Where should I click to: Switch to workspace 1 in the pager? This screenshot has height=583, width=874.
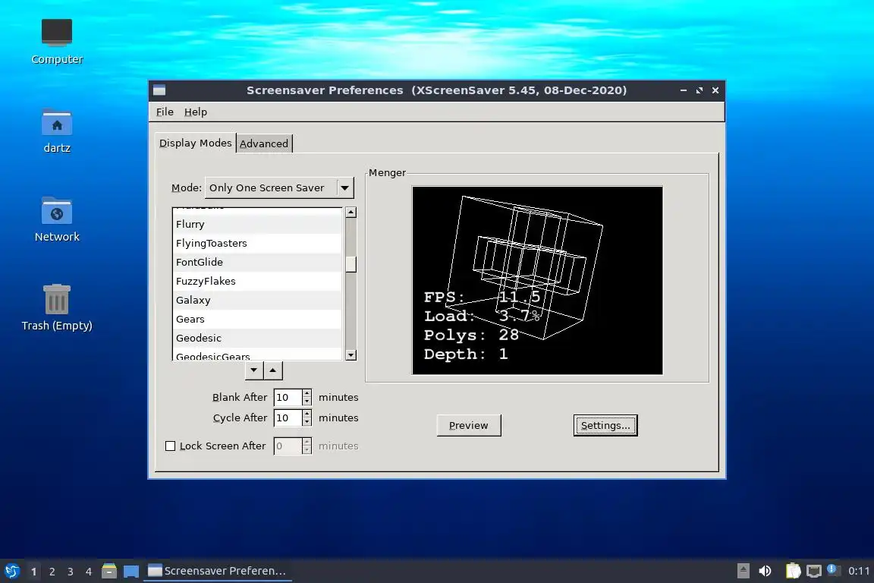pos(34,572)
